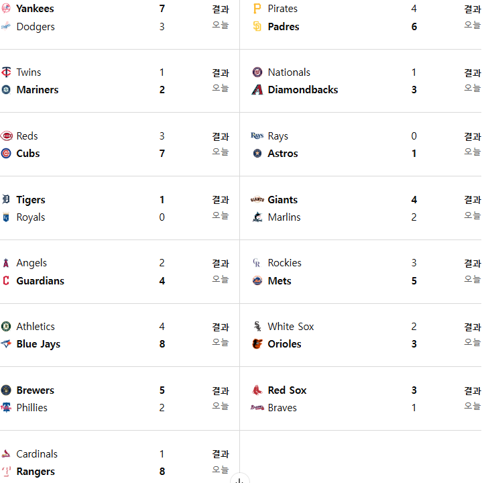Click the Rockies score of 3
484x483 pixels.
tap(414, 263)
